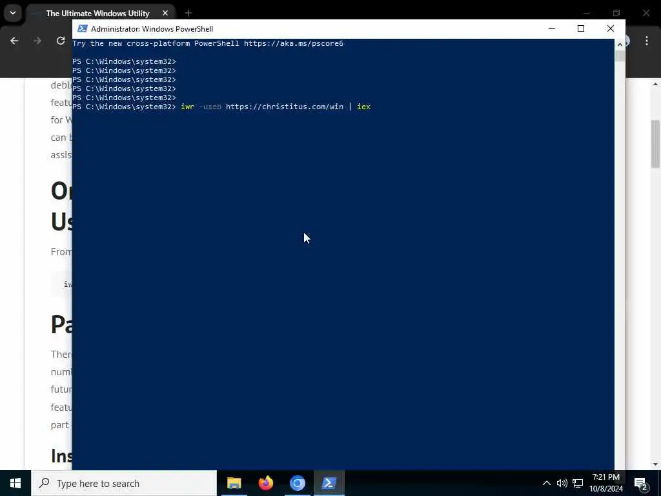Open the Windows Start menu
Viewport: 661px width, 496px height.
point(15,483)
